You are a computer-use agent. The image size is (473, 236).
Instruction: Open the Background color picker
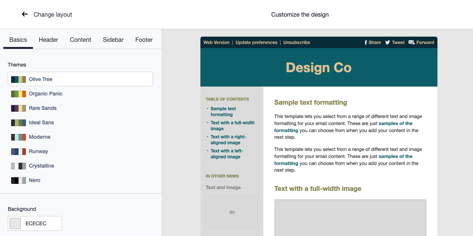(14, 223)
